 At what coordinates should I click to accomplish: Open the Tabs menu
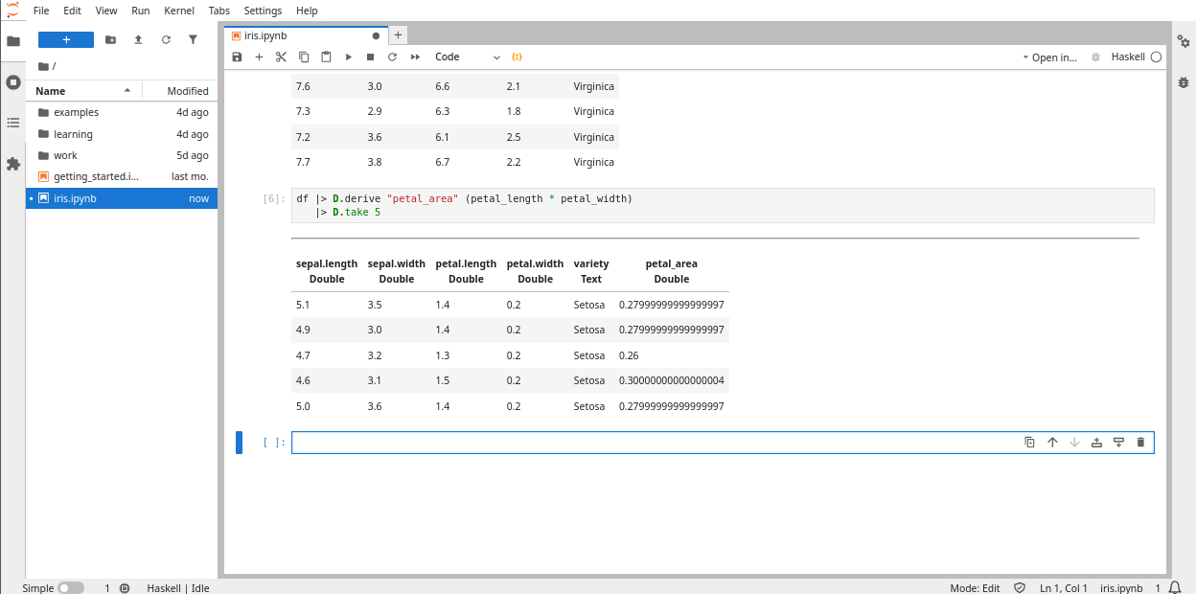click(219, 11)
